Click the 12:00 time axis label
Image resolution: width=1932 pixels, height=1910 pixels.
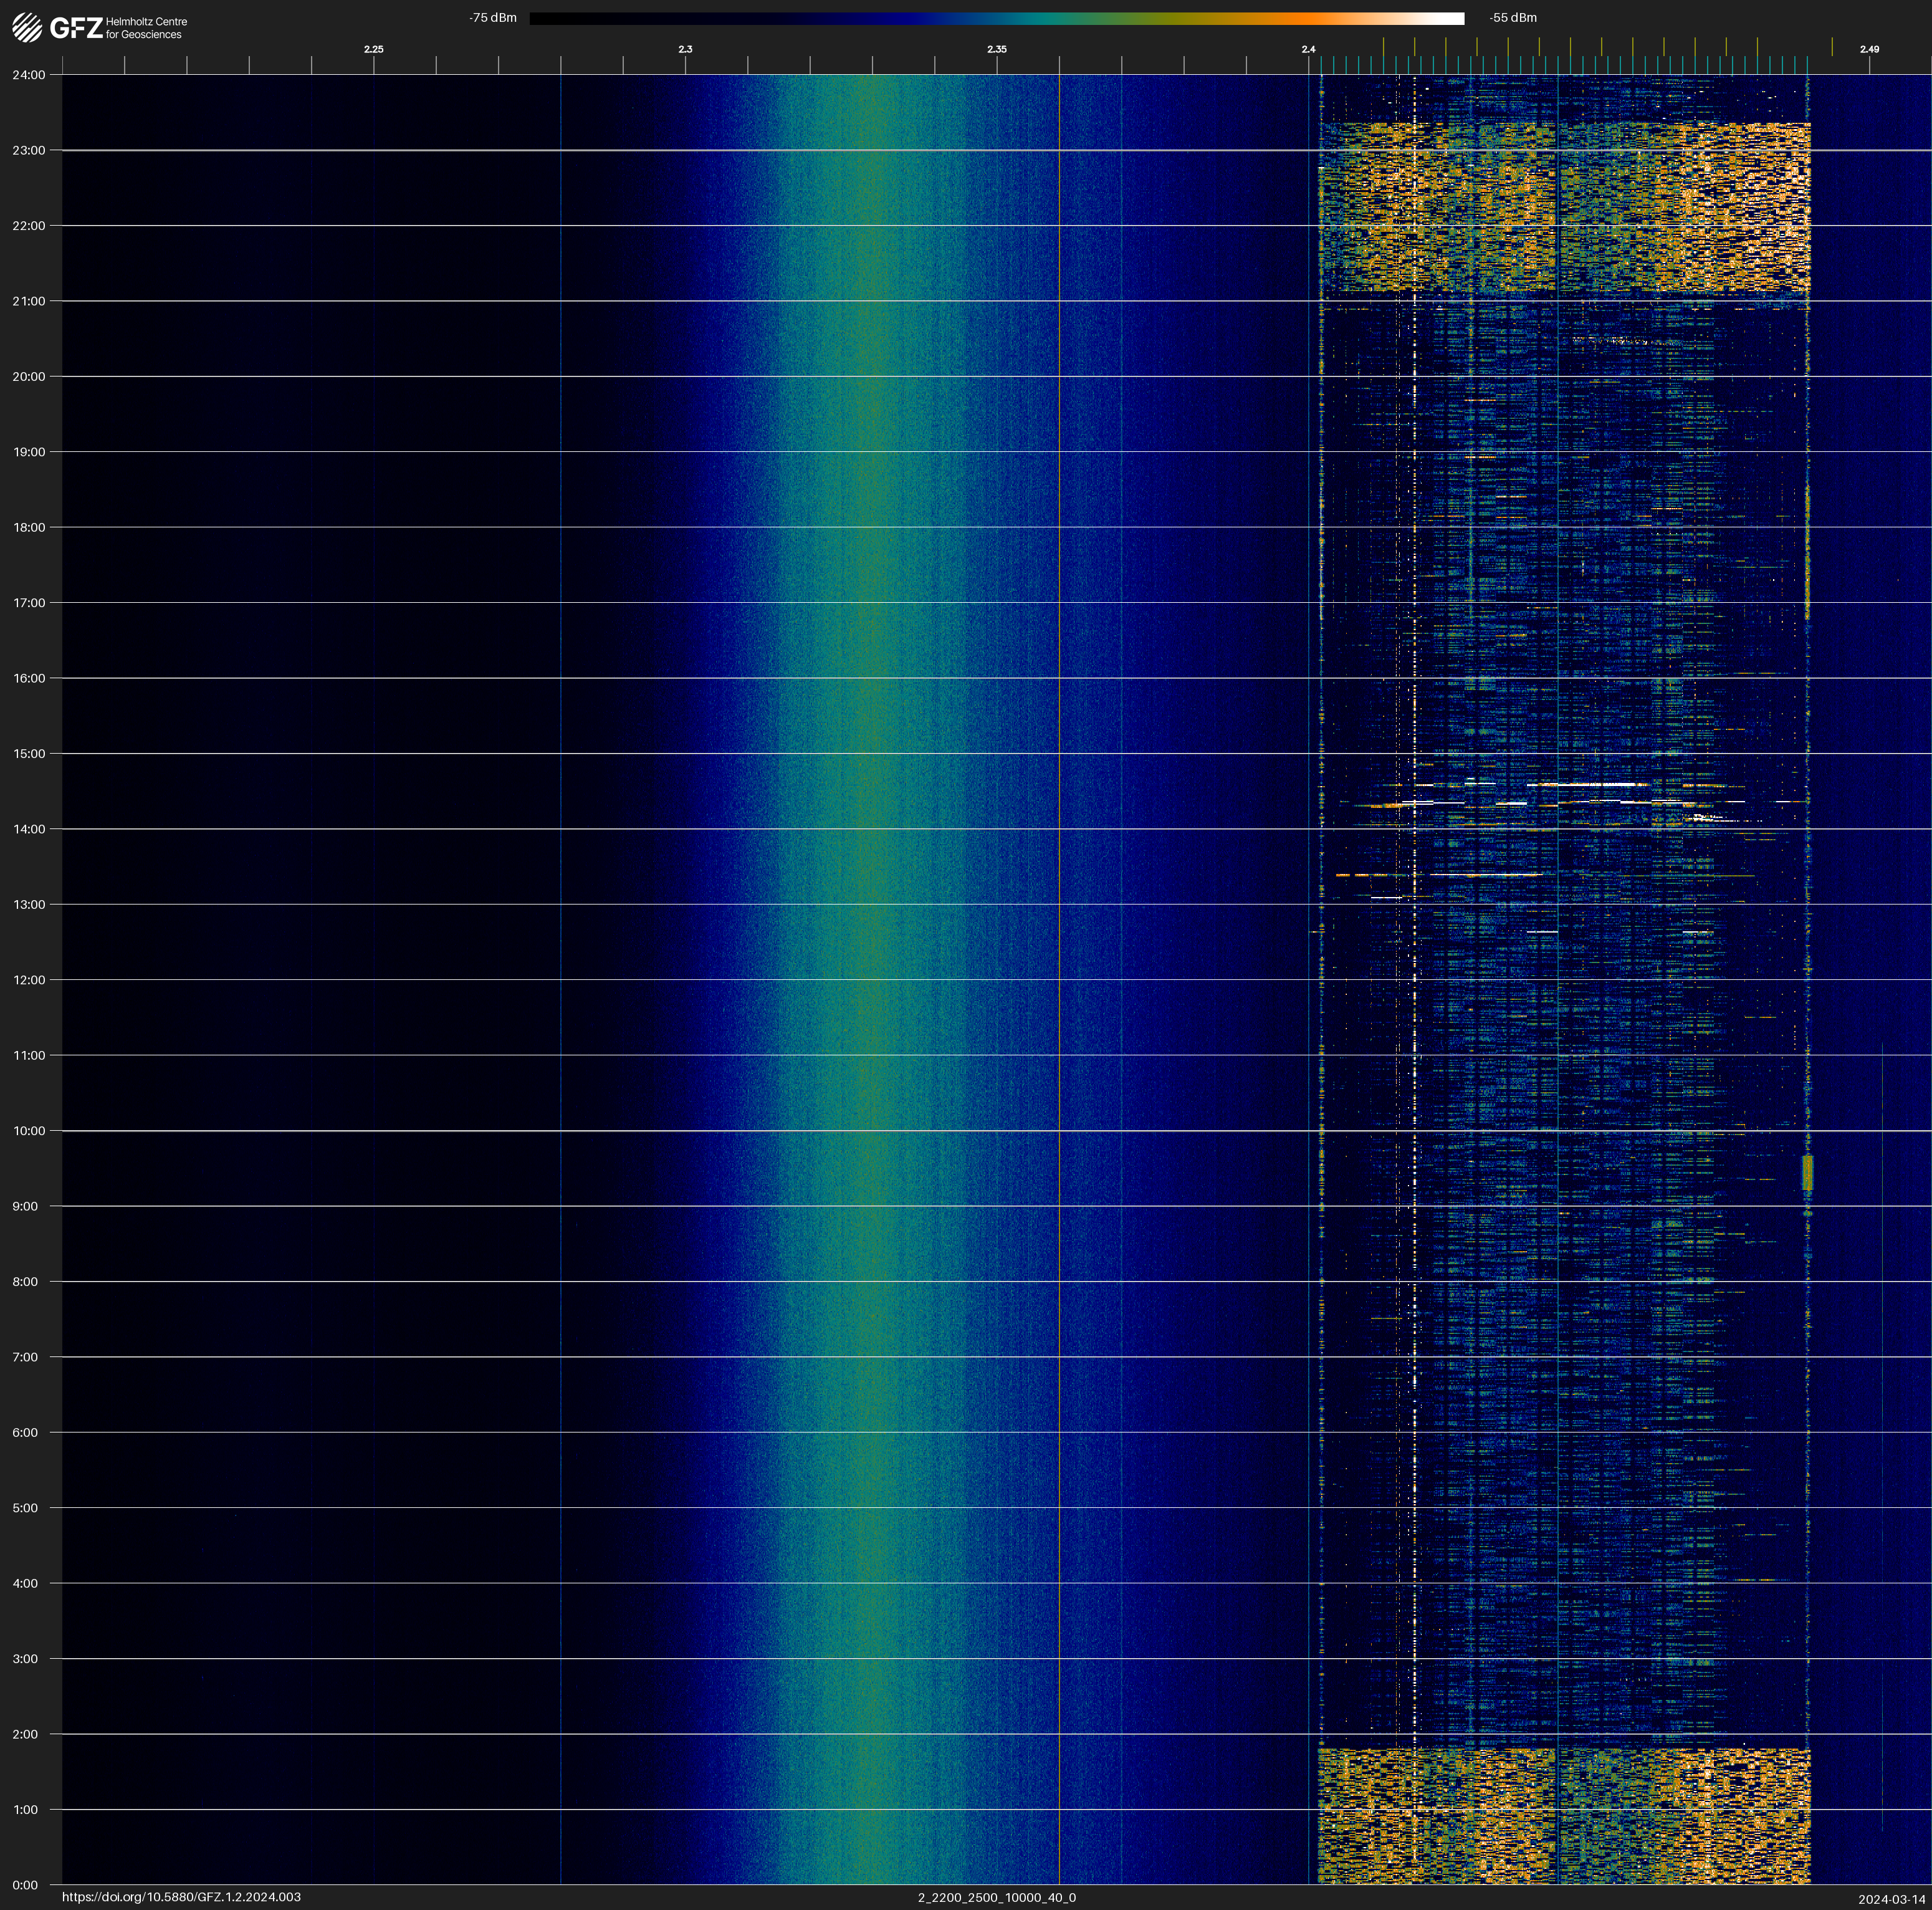[x=29, y=980]
